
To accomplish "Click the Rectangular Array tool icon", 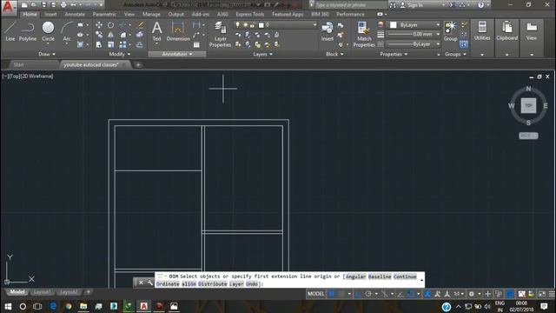I will (122, 44).
